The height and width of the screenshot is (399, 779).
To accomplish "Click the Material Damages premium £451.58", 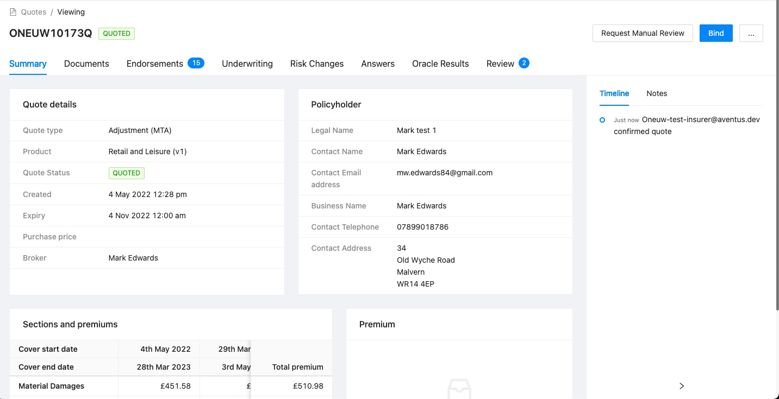I will click(176, 386).
